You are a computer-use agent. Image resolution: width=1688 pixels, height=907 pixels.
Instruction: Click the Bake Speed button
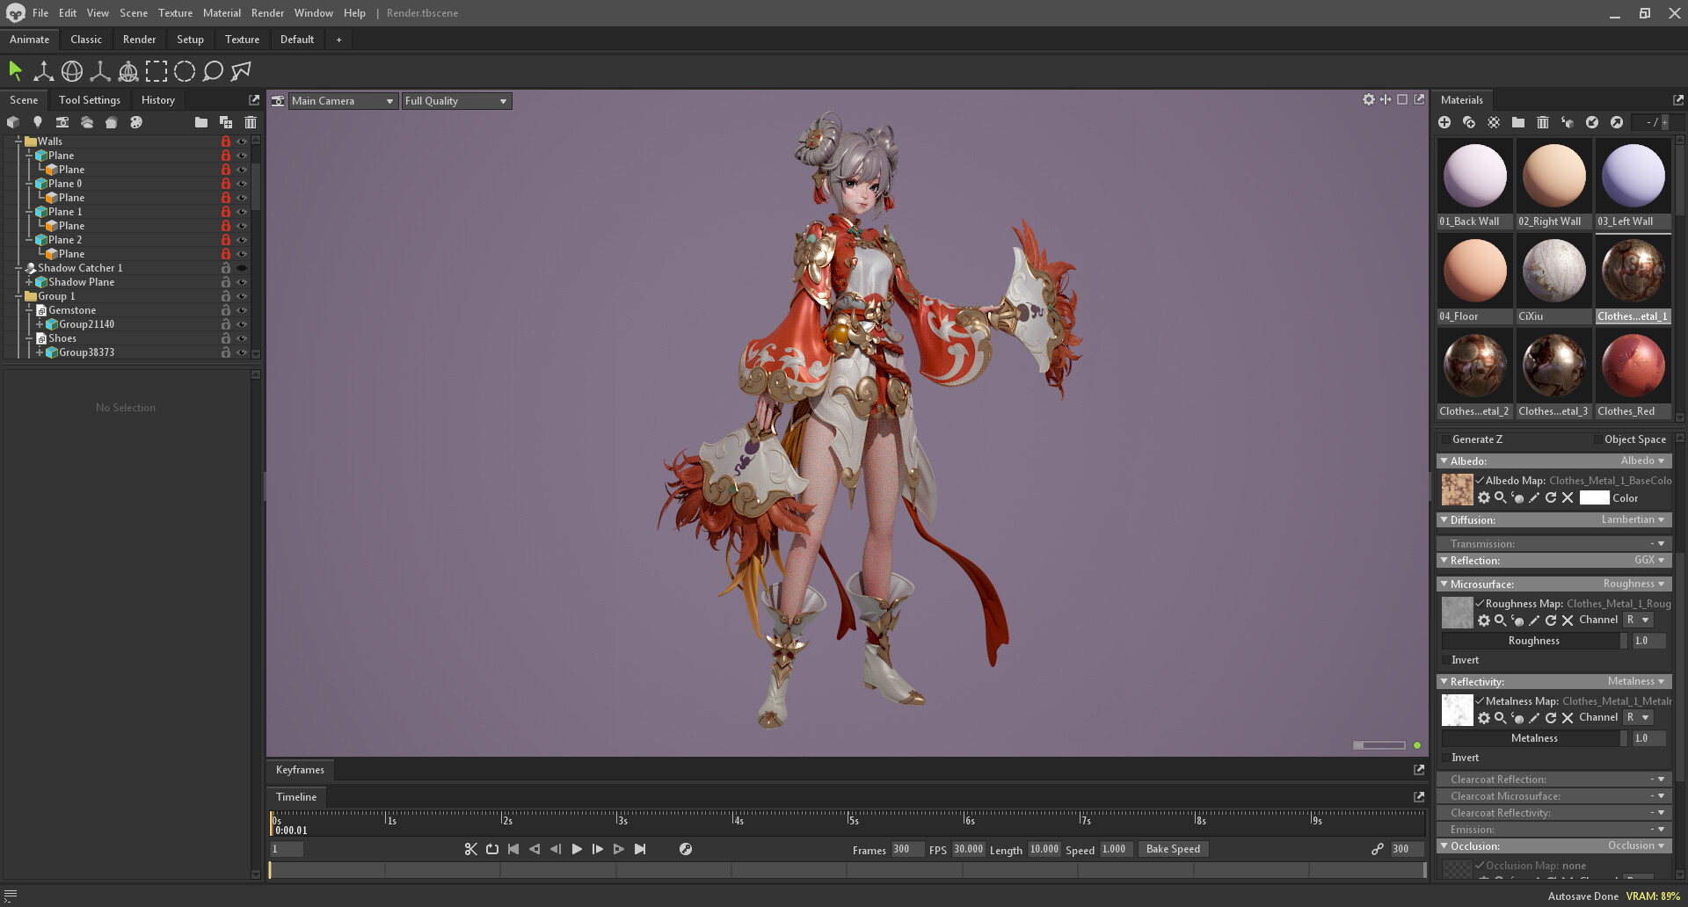1173,849
